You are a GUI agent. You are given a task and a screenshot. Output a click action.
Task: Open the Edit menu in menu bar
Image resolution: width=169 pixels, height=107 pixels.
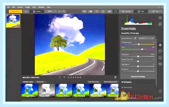(x=14, y=7)
